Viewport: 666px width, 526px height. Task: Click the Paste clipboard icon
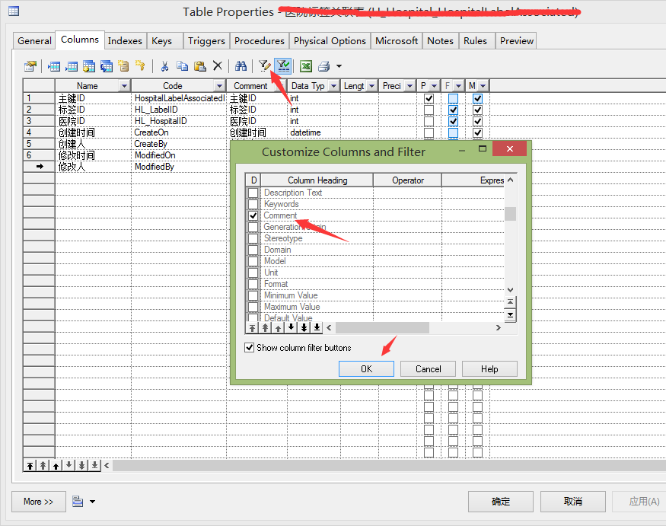(199, 66)
